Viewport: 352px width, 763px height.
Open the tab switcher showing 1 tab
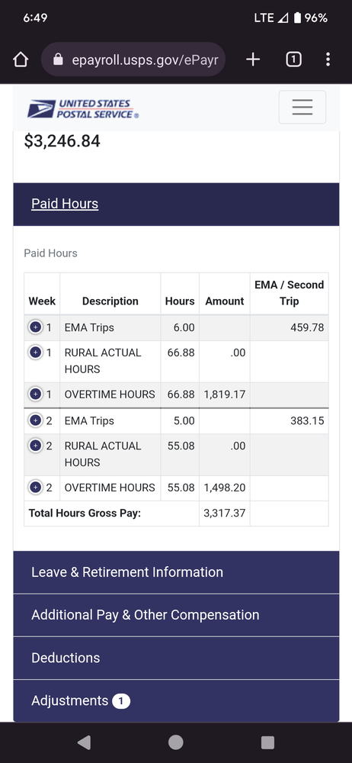click(293, 60)
